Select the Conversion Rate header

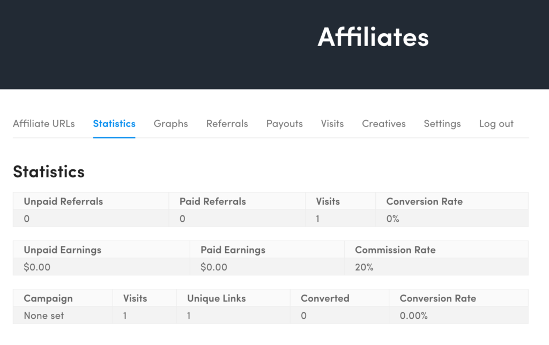(424, 201)
